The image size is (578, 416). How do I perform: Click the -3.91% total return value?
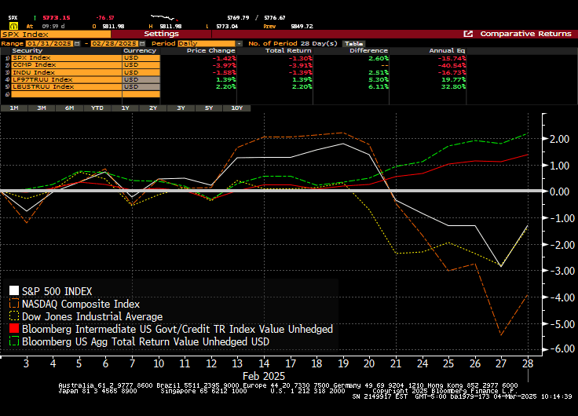click(x=300, y=65)
